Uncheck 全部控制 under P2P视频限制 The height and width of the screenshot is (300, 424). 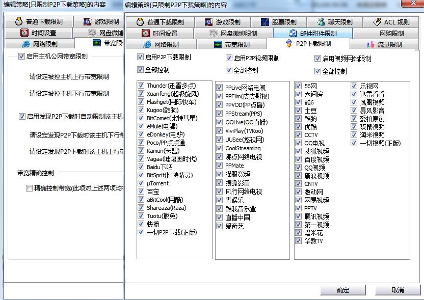[x=229, y=70]
